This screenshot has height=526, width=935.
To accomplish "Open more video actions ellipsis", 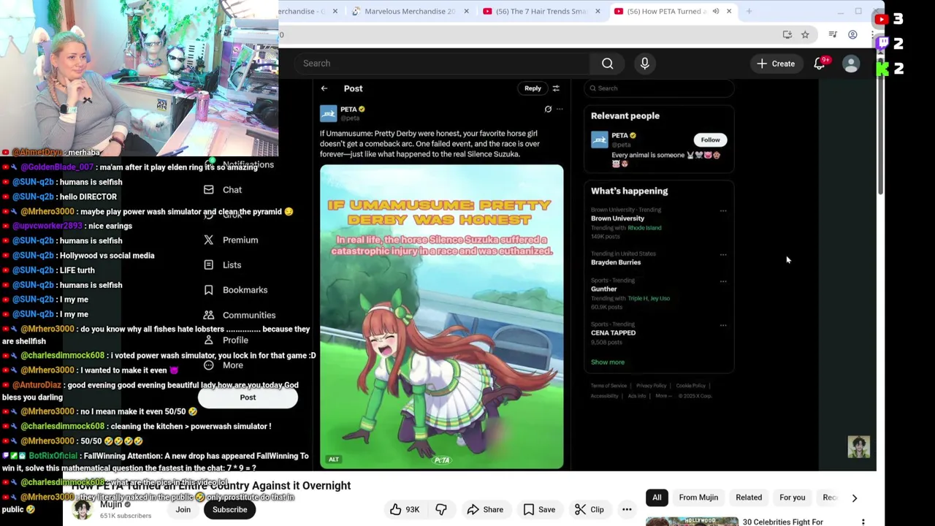I will point(627,510).
